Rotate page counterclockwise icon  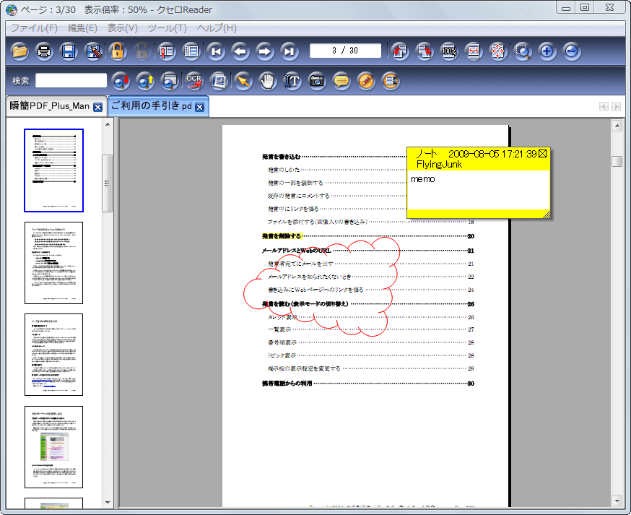pos(400,51)
